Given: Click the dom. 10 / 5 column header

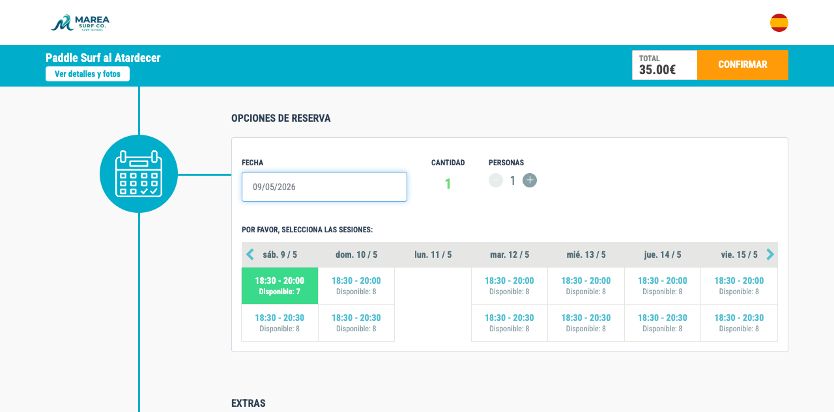Looking at the screenshot, I should (x=356, y=254).
